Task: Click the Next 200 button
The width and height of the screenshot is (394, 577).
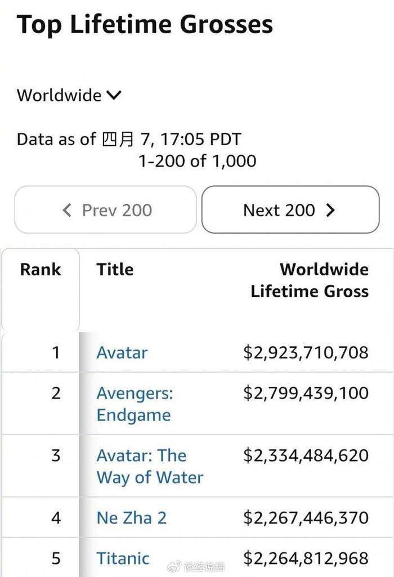Action: pos(290,210)
